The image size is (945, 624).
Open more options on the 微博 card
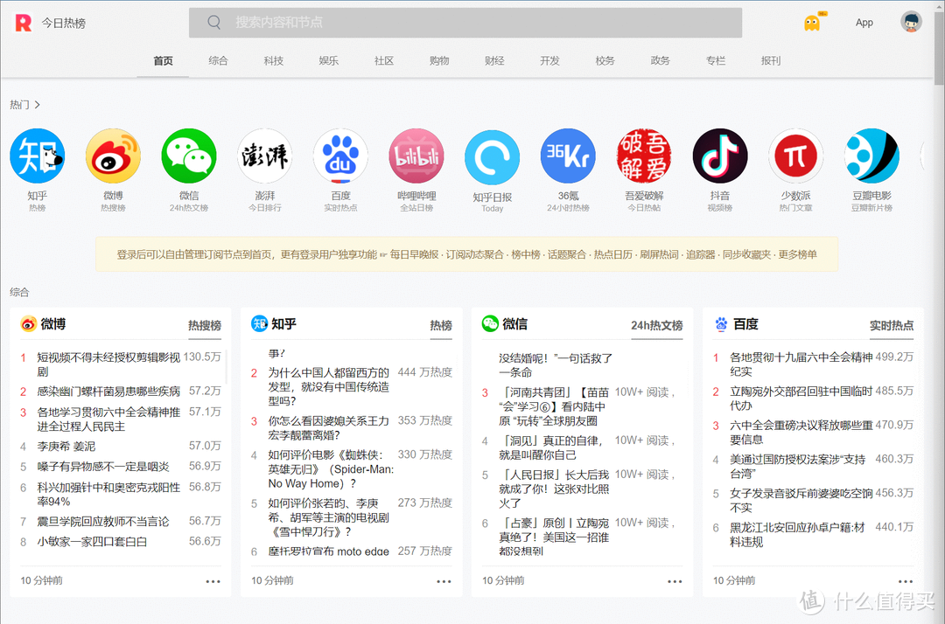point(213,581)
